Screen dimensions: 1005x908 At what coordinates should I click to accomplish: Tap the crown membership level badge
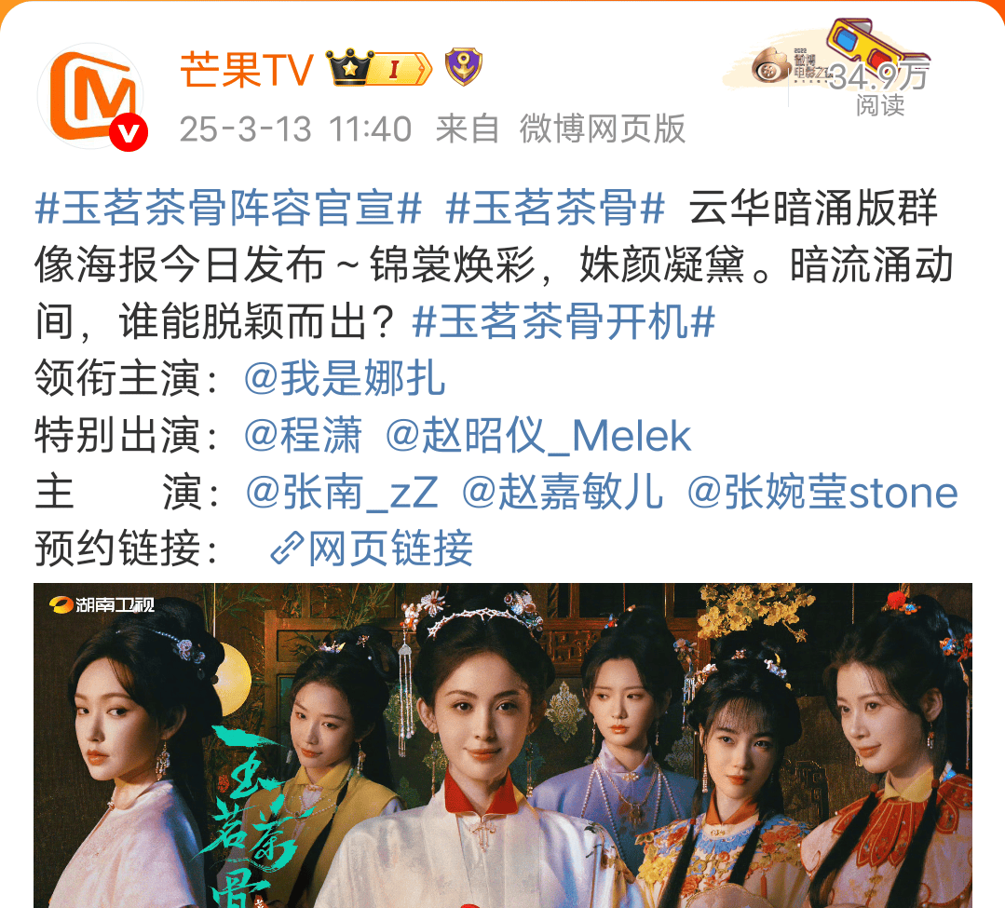coord(378,67)
